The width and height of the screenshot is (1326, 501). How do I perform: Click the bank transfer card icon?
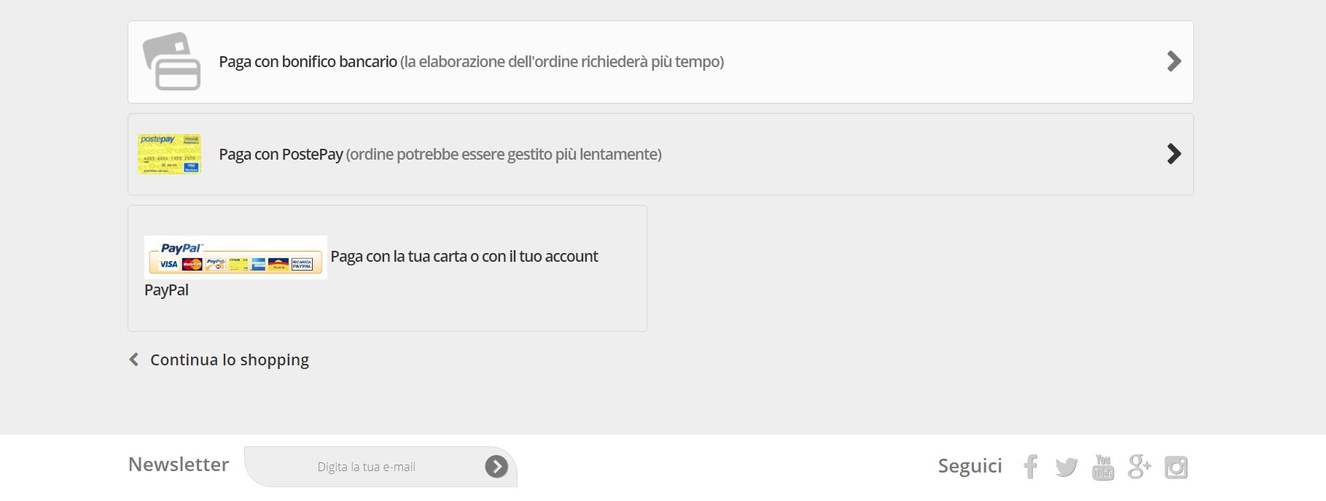pyautogui.click(x=171, y=61)
